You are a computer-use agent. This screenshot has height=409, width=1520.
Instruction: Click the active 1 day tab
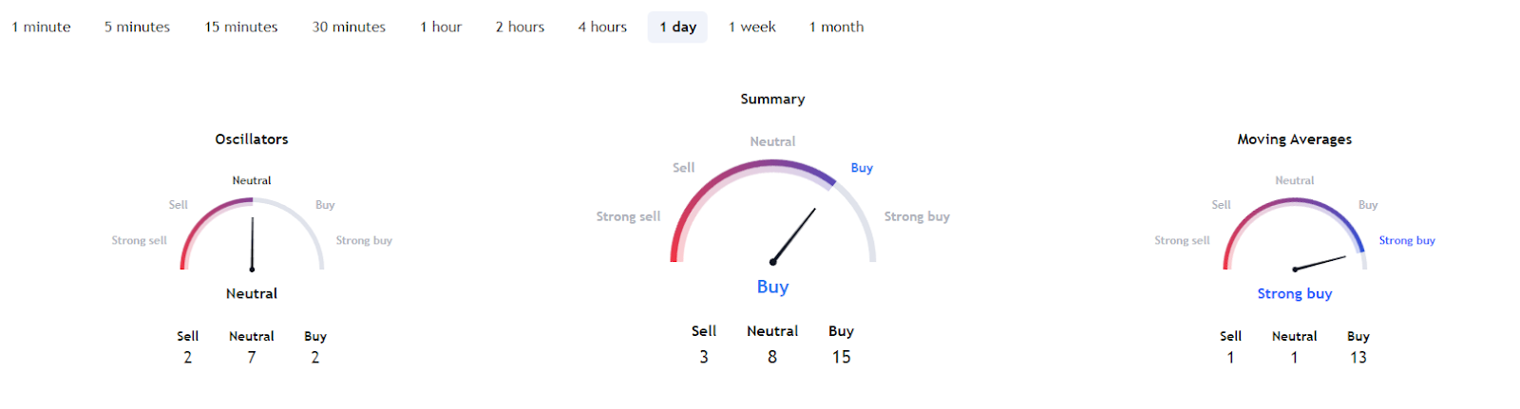click(x=677, y=28)
